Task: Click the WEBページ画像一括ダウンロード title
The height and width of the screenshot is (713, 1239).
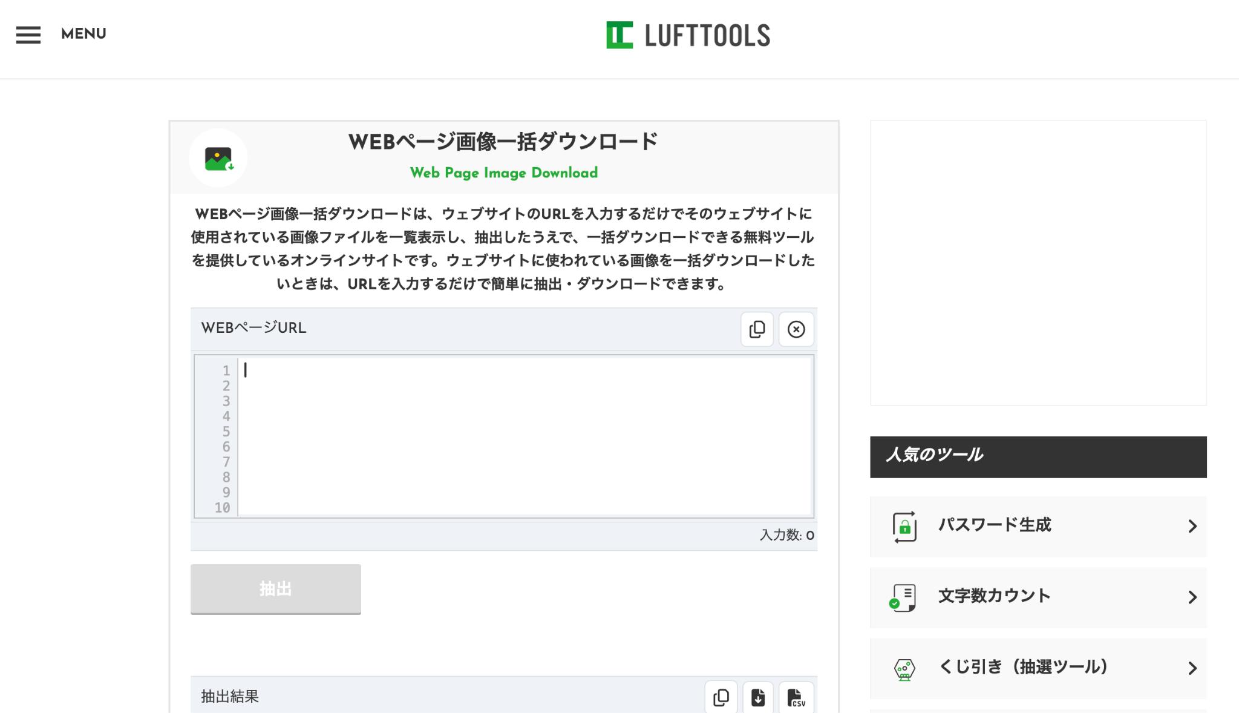Action: coord(503,142)
